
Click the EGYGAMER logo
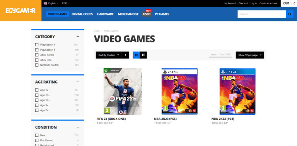tap(20, 10)
